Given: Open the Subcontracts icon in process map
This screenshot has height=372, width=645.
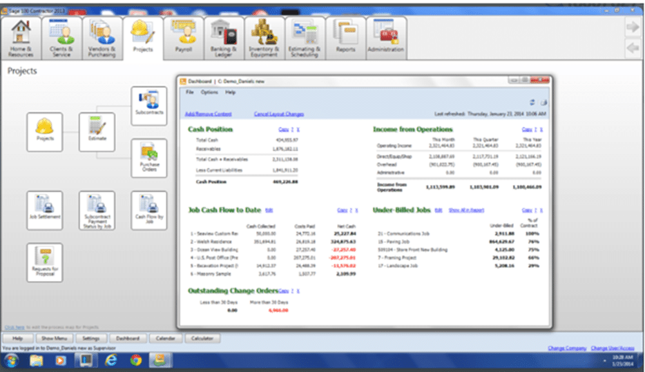Looking at the screenshot, I should [148, 106].
